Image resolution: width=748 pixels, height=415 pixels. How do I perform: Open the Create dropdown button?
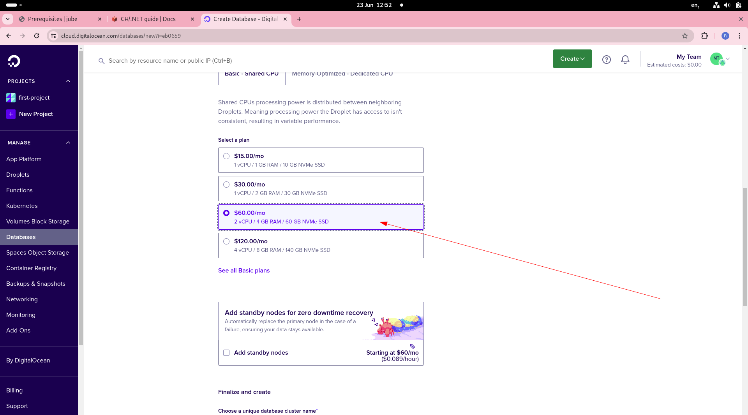[572, 59]
